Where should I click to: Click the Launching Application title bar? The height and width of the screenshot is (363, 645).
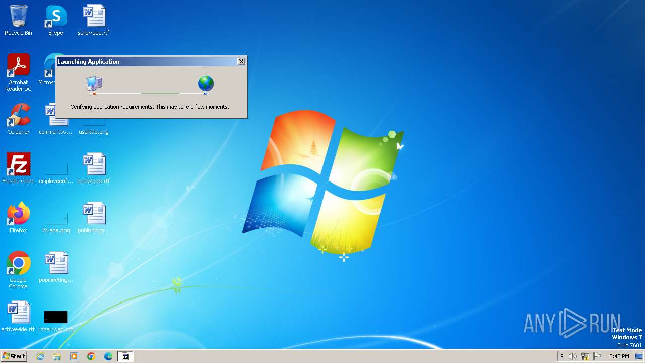point(146,62)
